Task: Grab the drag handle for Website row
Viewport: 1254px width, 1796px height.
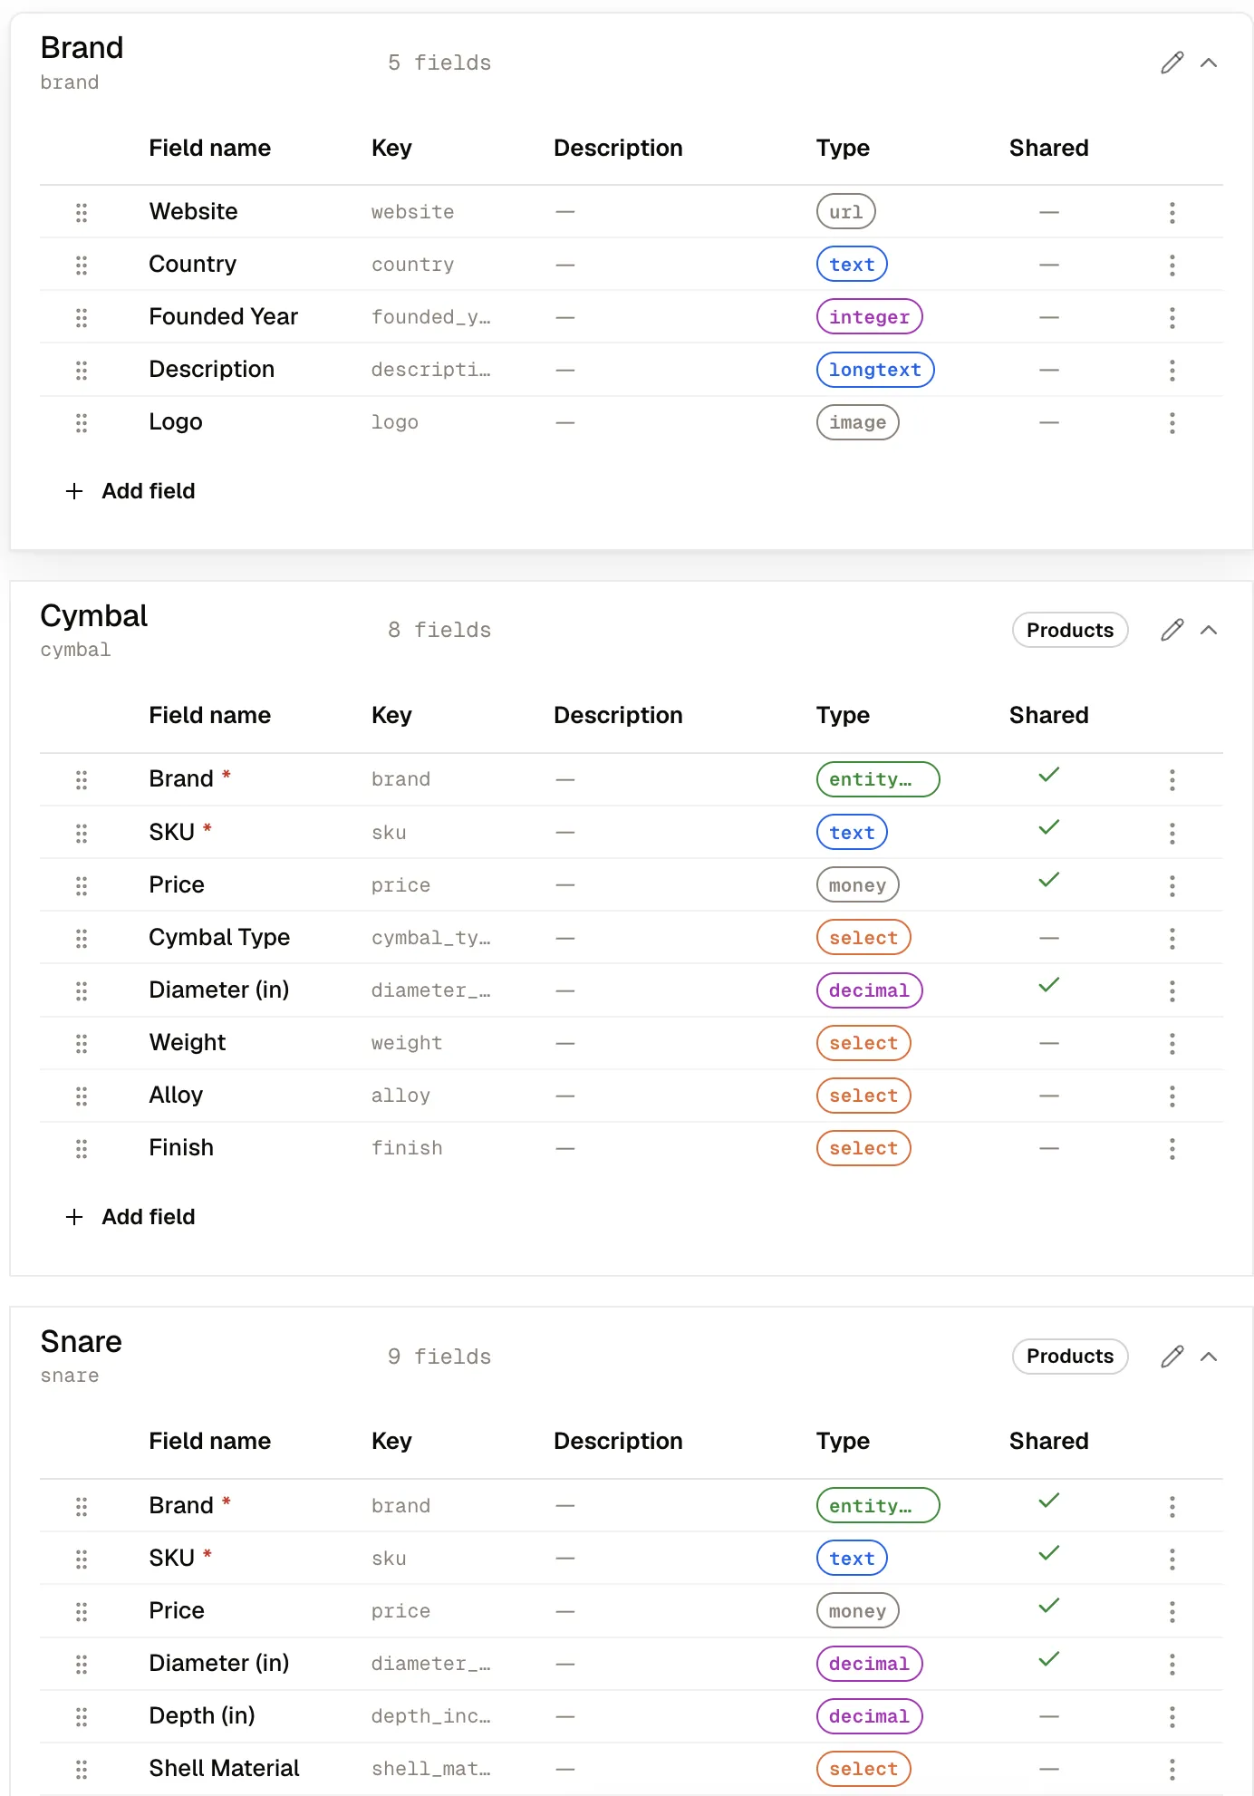Action: [x=82, y=212]
